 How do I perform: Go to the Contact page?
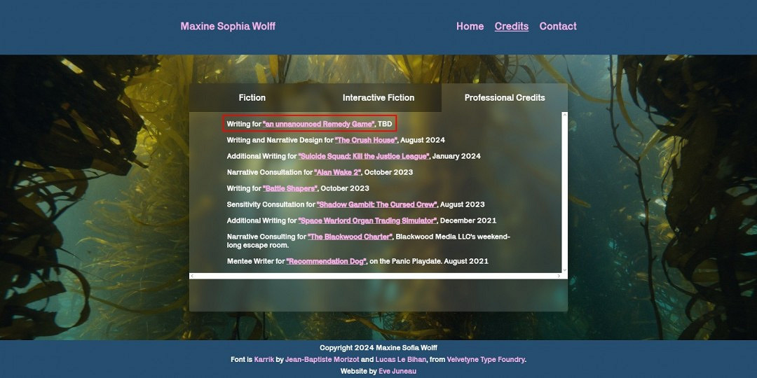[558, 27]
